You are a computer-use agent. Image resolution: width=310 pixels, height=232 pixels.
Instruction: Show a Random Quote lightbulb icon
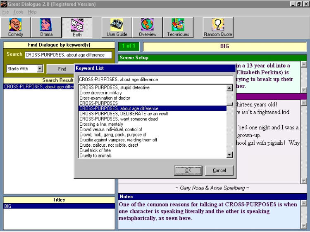[x=218, y=27]
